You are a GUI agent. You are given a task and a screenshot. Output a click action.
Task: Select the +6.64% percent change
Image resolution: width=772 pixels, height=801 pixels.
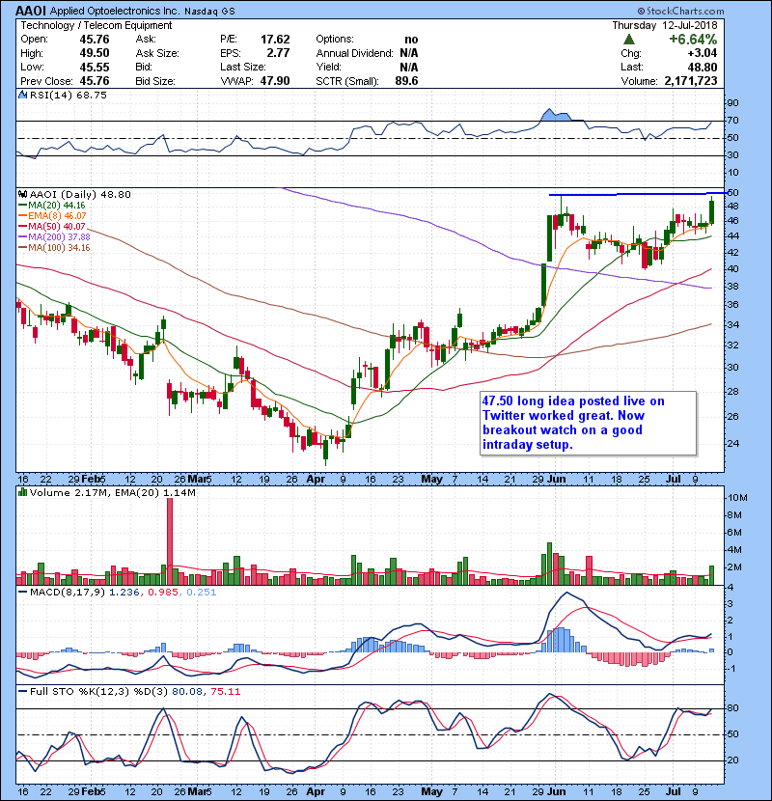point(693,40)
